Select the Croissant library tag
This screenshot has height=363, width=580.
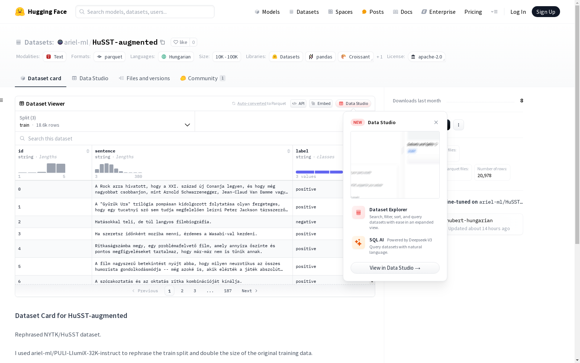point(356,57)
